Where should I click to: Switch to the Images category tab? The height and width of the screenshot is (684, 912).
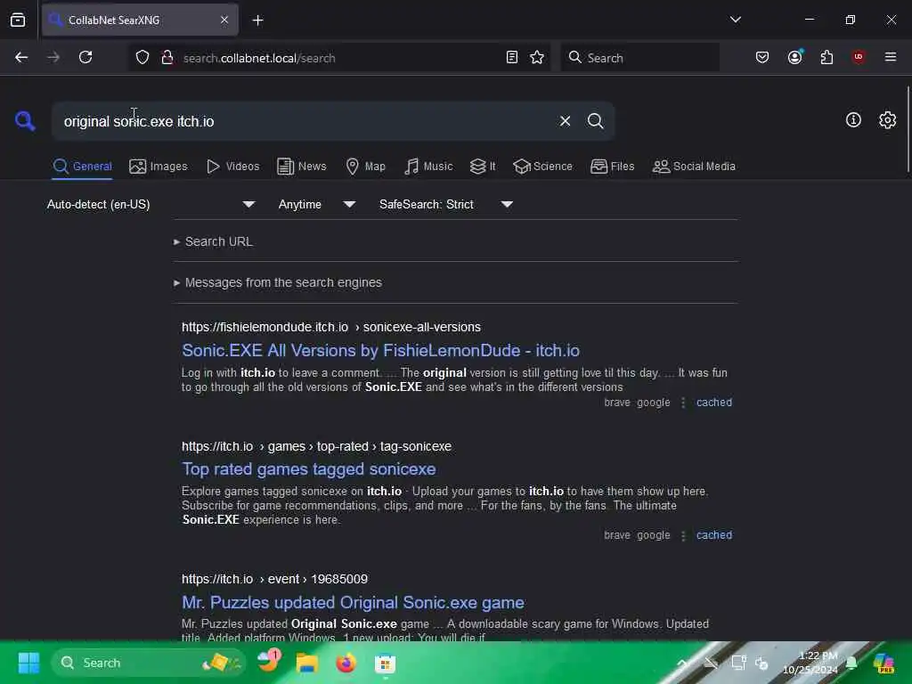coord(159,167)
